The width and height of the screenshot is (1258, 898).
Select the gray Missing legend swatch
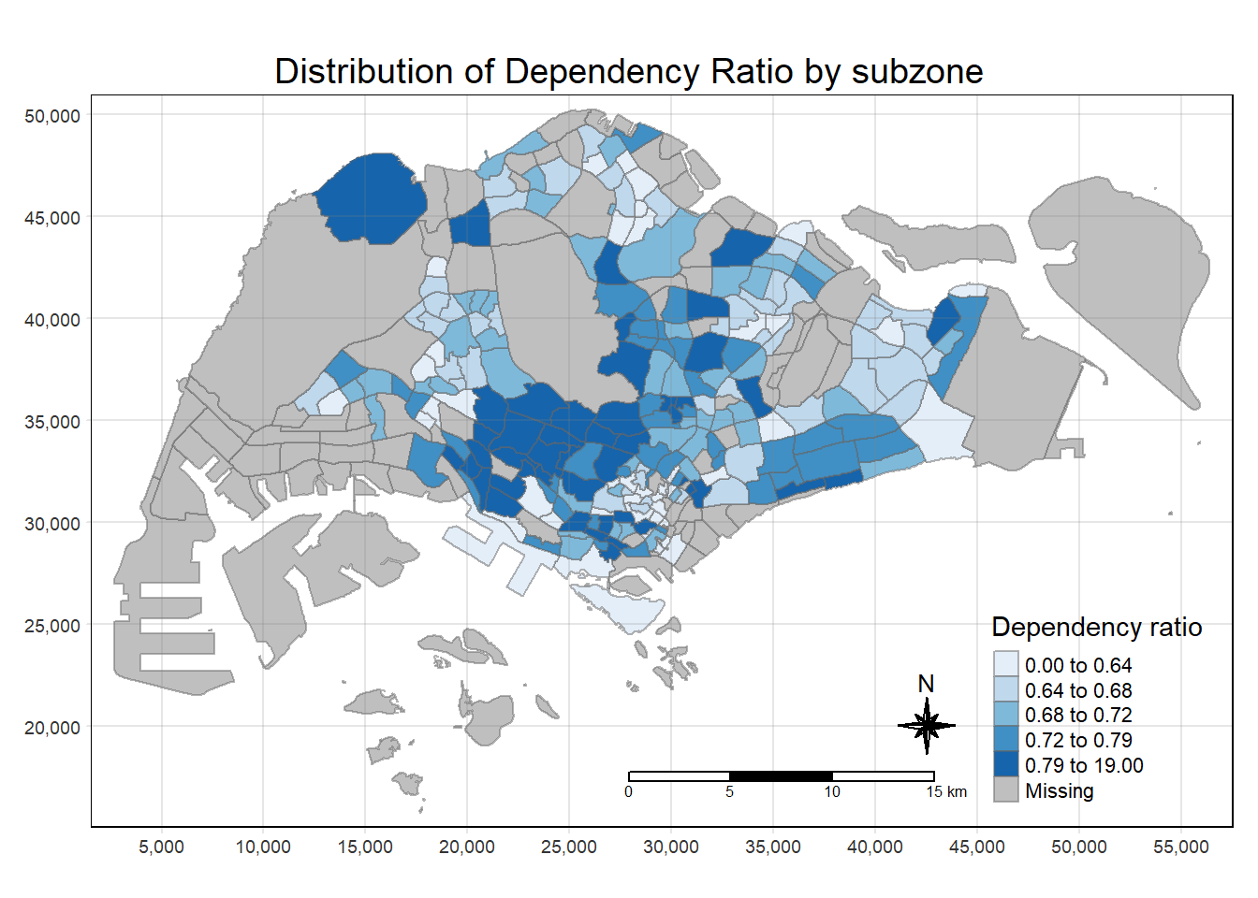(1005, 789)
